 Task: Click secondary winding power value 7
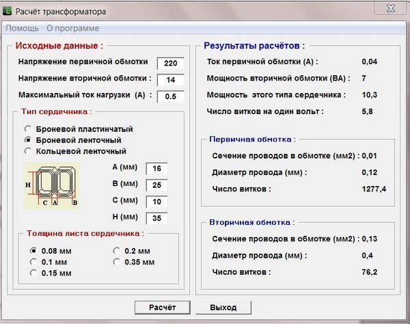(364, 78)
